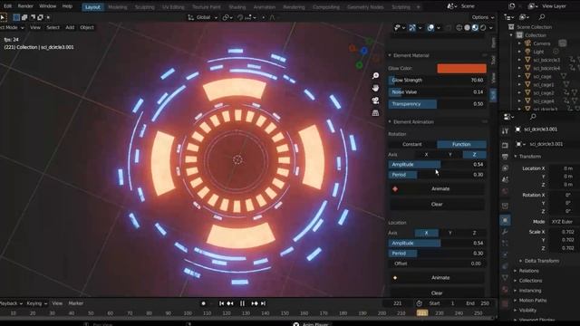Switch perspective/orthographic grid icon
580x326 pixels.
(375, 113)
